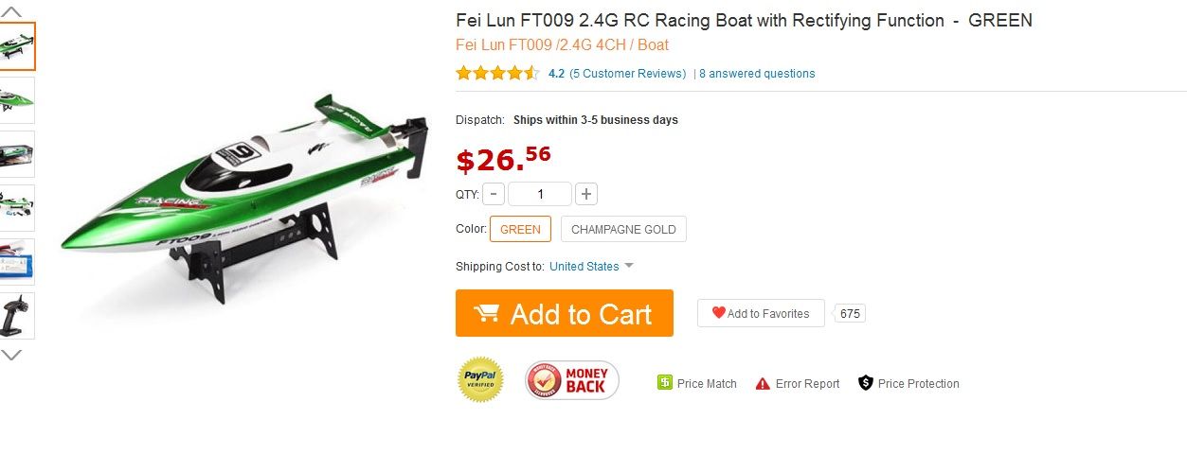This screenshot has width=1187, height=454.
Task: Open the 5 Customer Reviews link
Action: click(627, 73)
